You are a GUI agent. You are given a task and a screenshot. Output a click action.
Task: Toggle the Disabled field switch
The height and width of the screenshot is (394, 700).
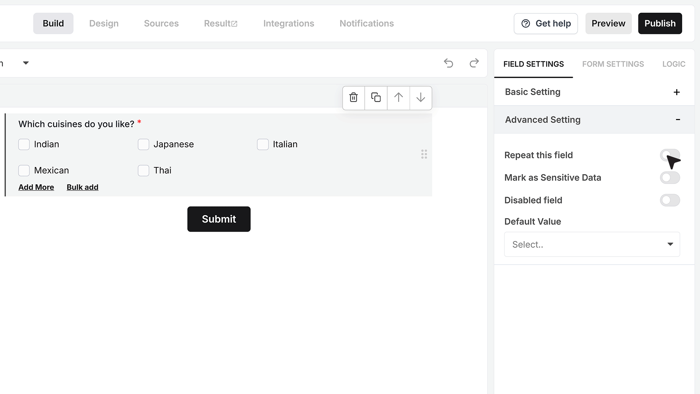[670, 200]
